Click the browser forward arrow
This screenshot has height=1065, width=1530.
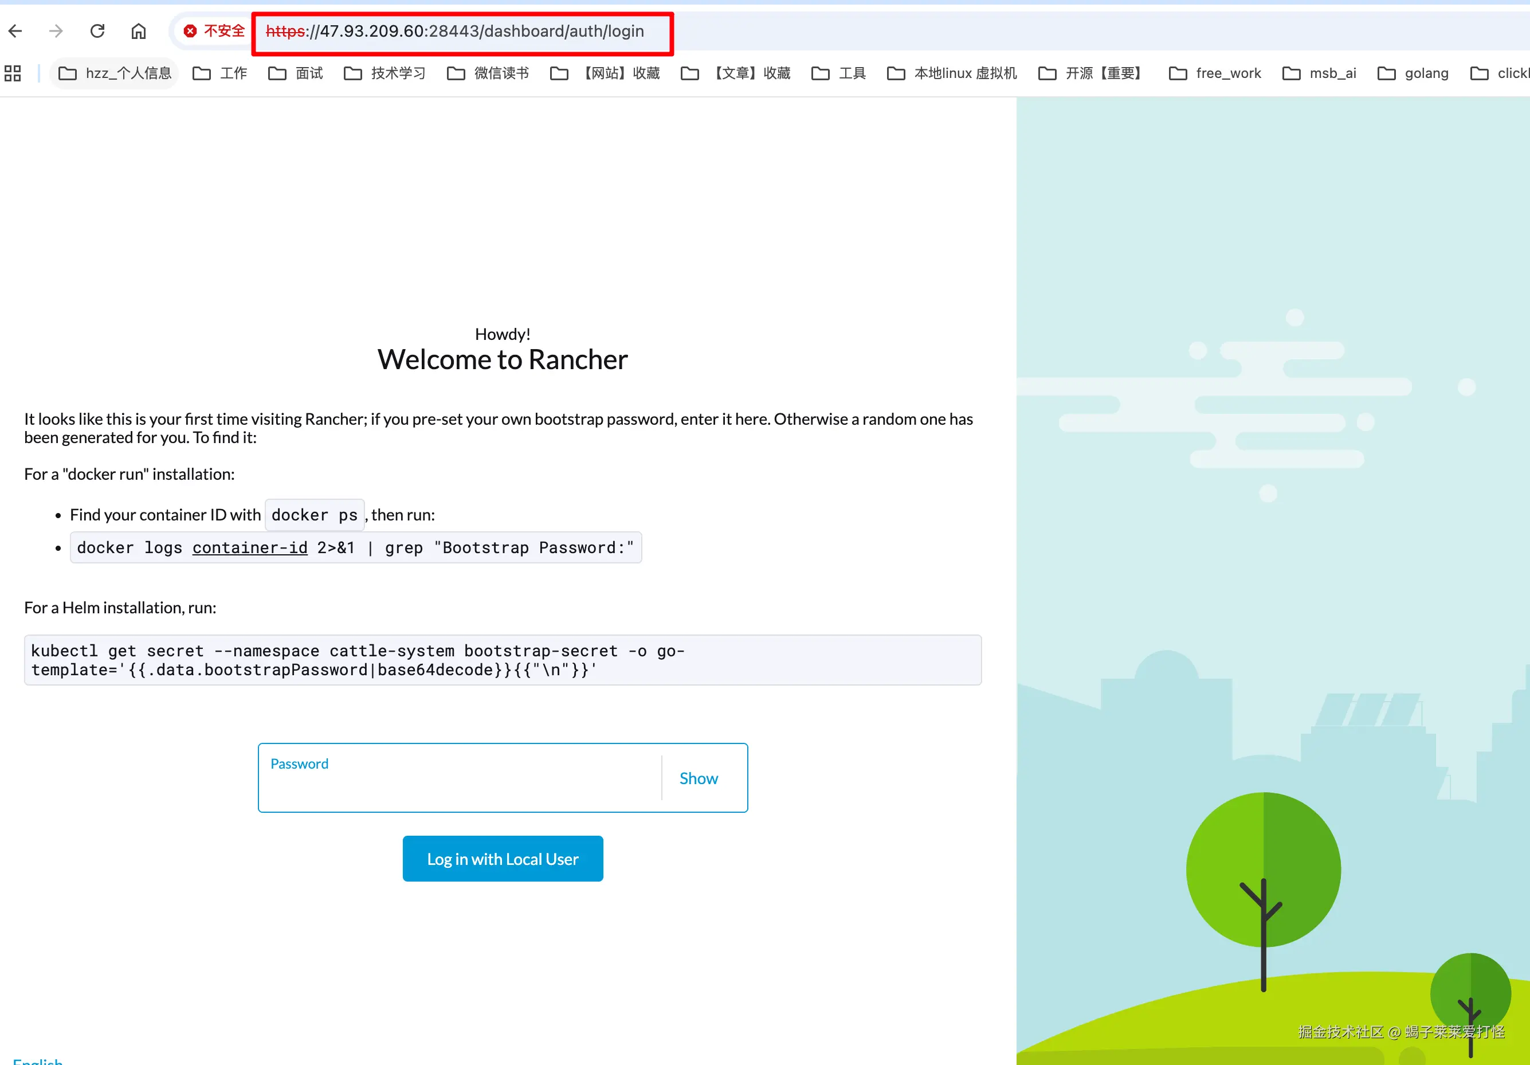point(56,32)
